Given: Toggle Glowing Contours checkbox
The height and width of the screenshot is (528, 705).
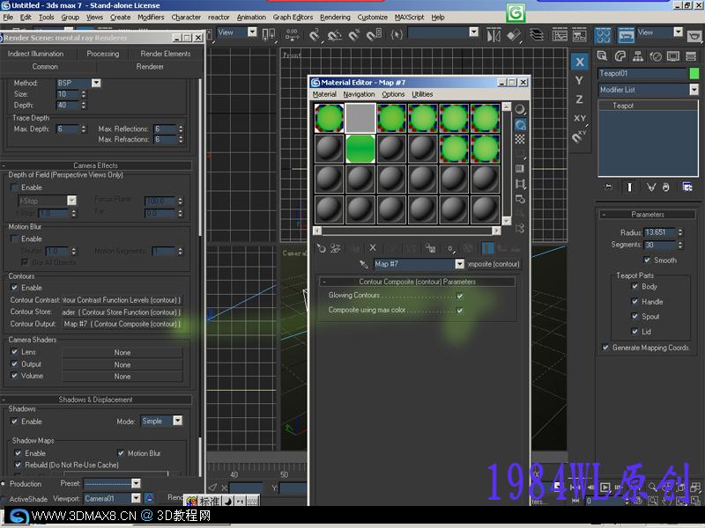Looking at the screenshot, I should [459, 296].
